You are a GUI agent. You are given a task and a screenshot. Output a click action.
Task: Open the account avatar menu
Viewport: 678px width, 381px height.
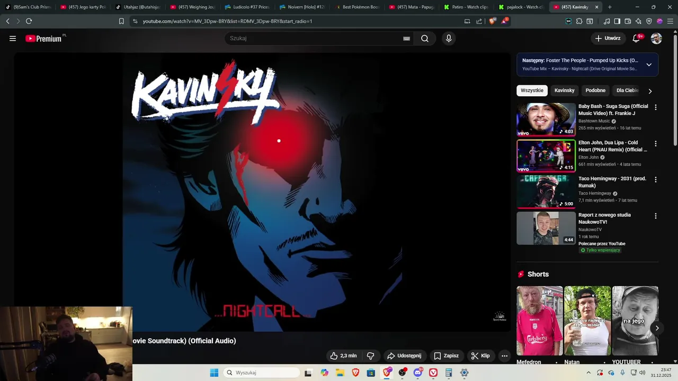656,39
